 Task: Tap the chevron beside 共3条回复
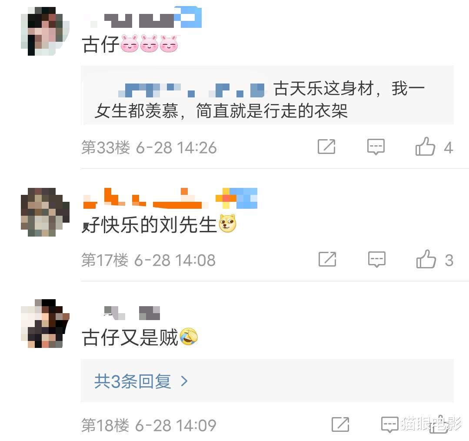(185, 381)
